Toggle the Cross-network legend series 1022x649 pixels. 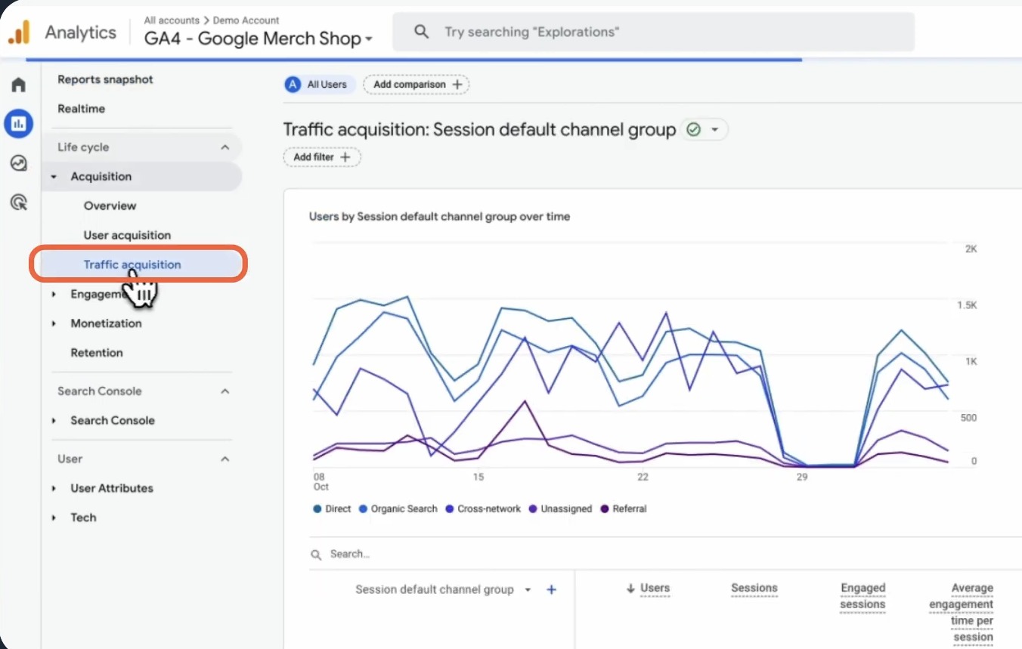(483, 509)
